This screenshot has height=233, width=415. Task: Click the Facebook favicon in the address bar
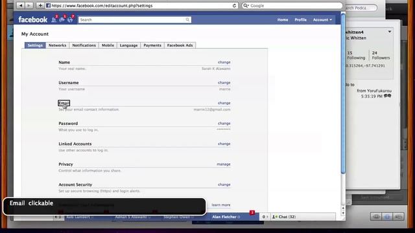click(48, 6)
